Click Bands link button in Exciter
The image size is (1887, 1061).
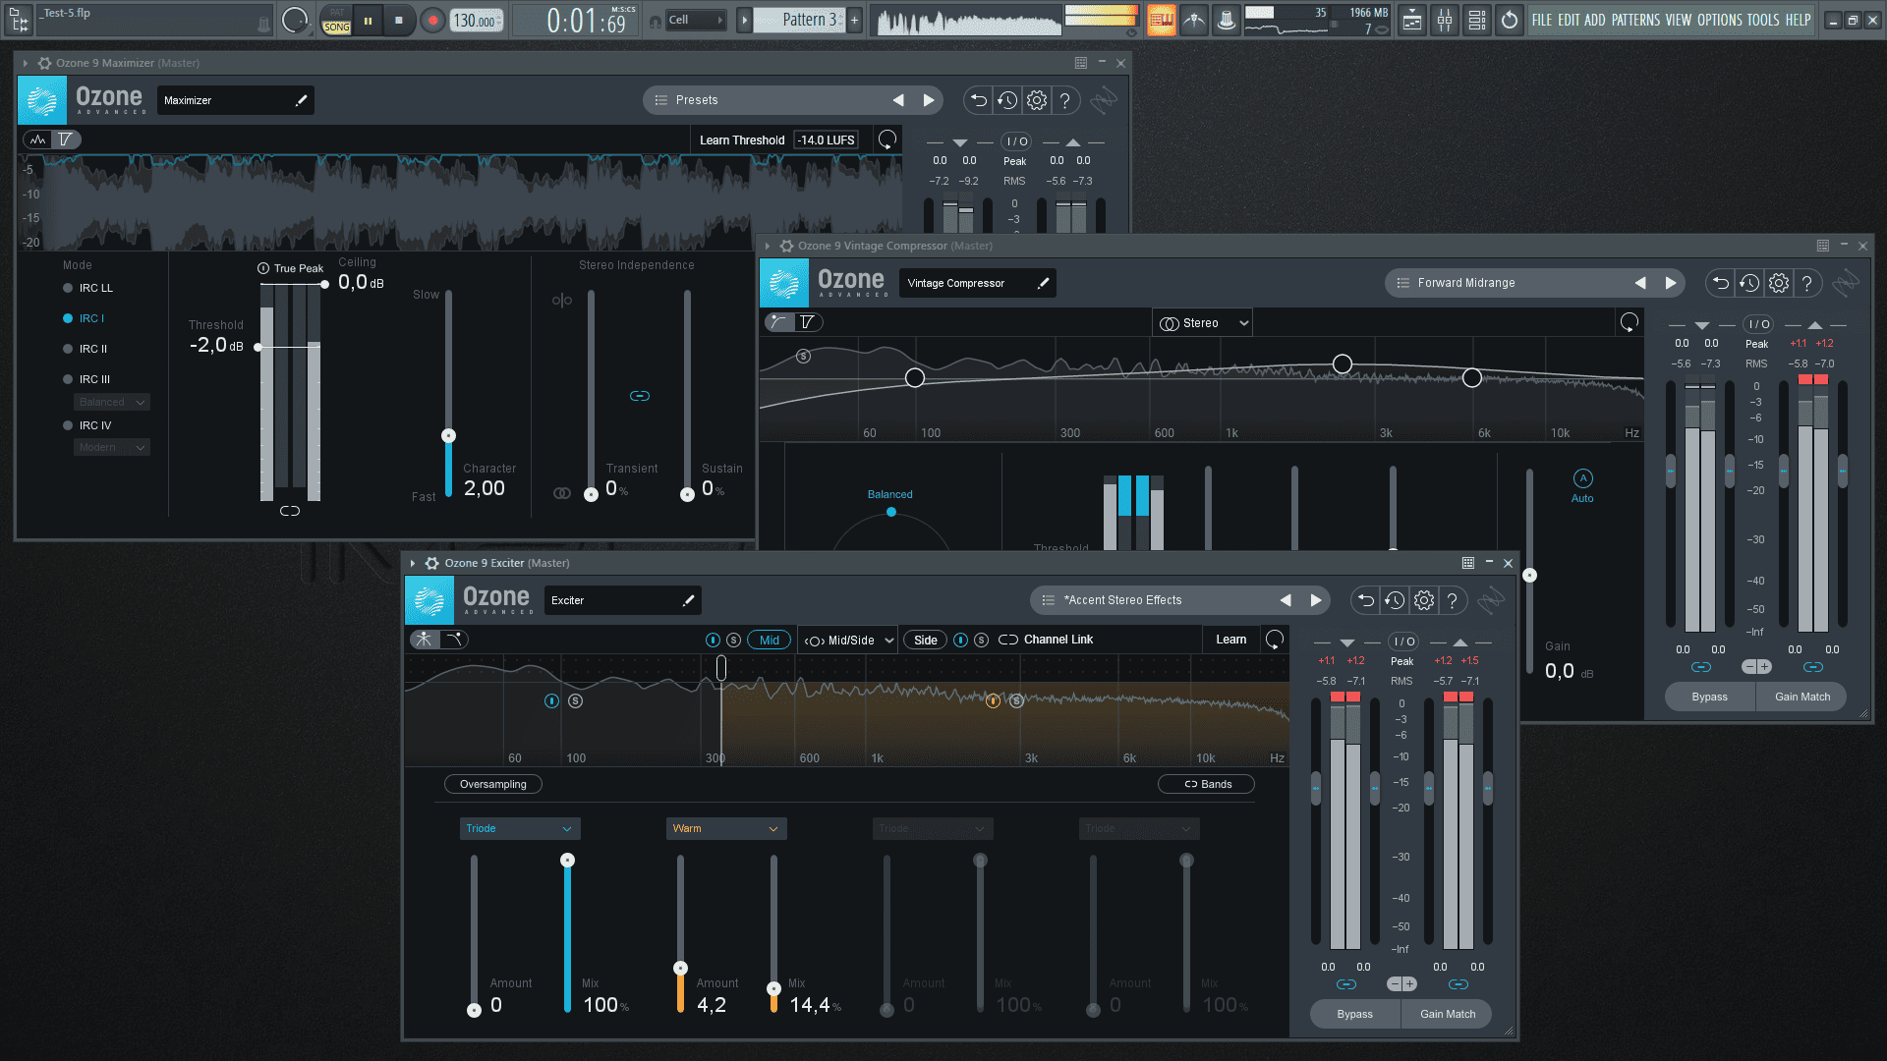point(1207,784)
